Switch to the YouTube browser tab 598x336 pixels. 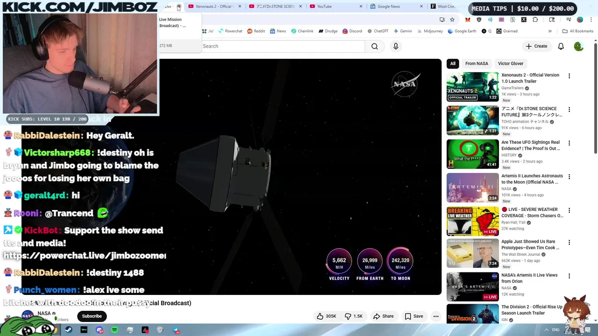click(x=336, y=7)
